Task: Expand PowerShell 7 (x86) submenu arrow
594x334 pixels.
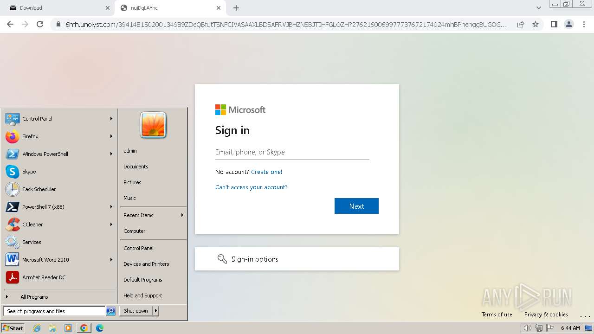Action: point(111,207)
